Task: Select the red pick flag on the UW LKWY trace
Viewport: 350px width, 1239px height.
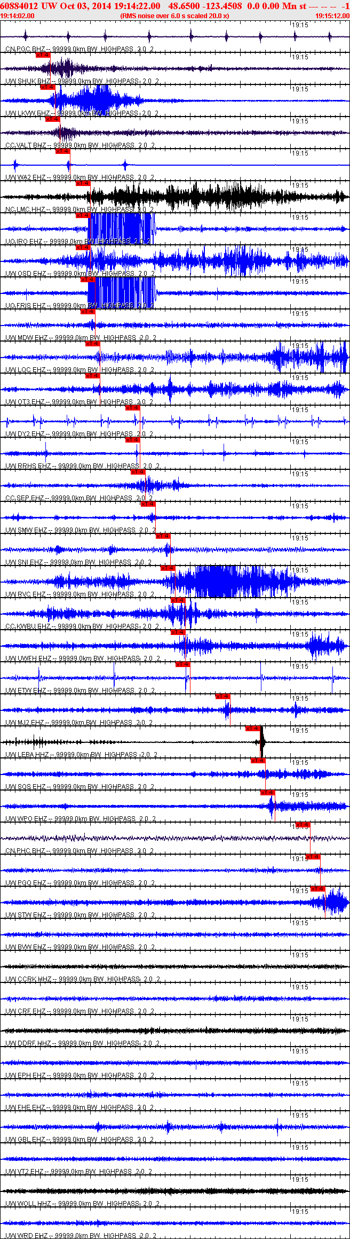Action: (48, 87)
